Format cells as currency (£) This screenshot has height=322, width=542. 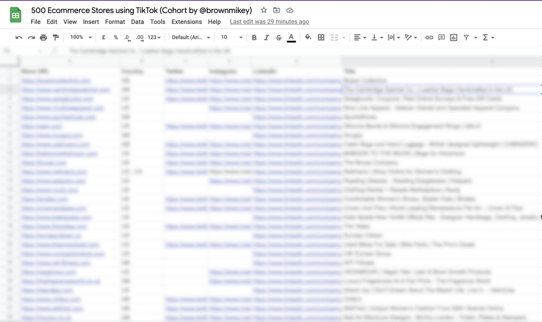(103, 37)
